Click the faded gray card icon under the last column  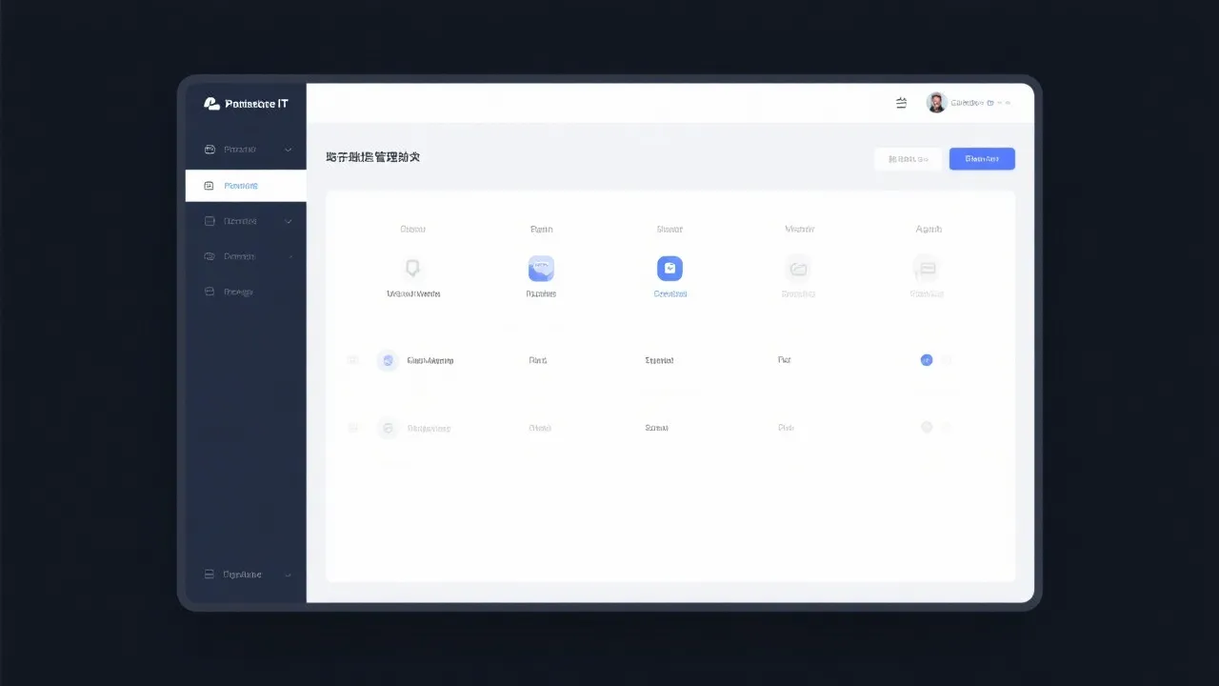(927, 268)
